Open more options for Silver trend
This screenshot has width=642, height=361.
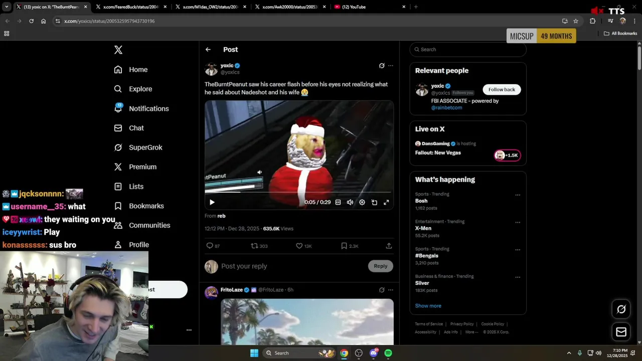pyautogui.click(x=518, y=277)
